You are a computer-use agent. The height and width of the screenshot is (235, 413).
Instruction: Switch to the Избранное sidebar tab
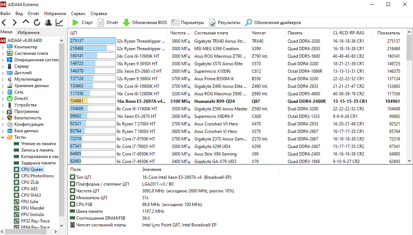[28, 33]
